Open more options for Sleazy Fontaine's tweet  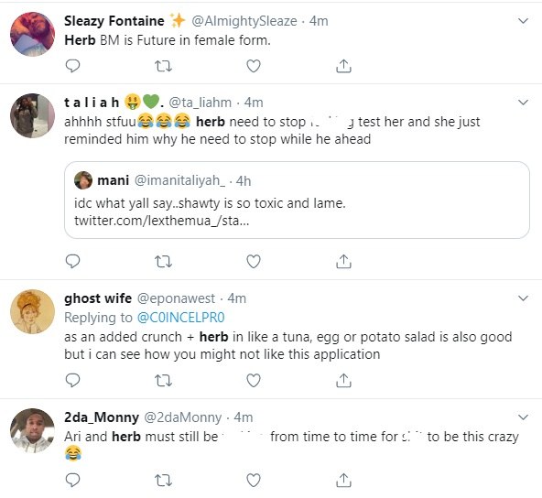[x=524, y=21]
